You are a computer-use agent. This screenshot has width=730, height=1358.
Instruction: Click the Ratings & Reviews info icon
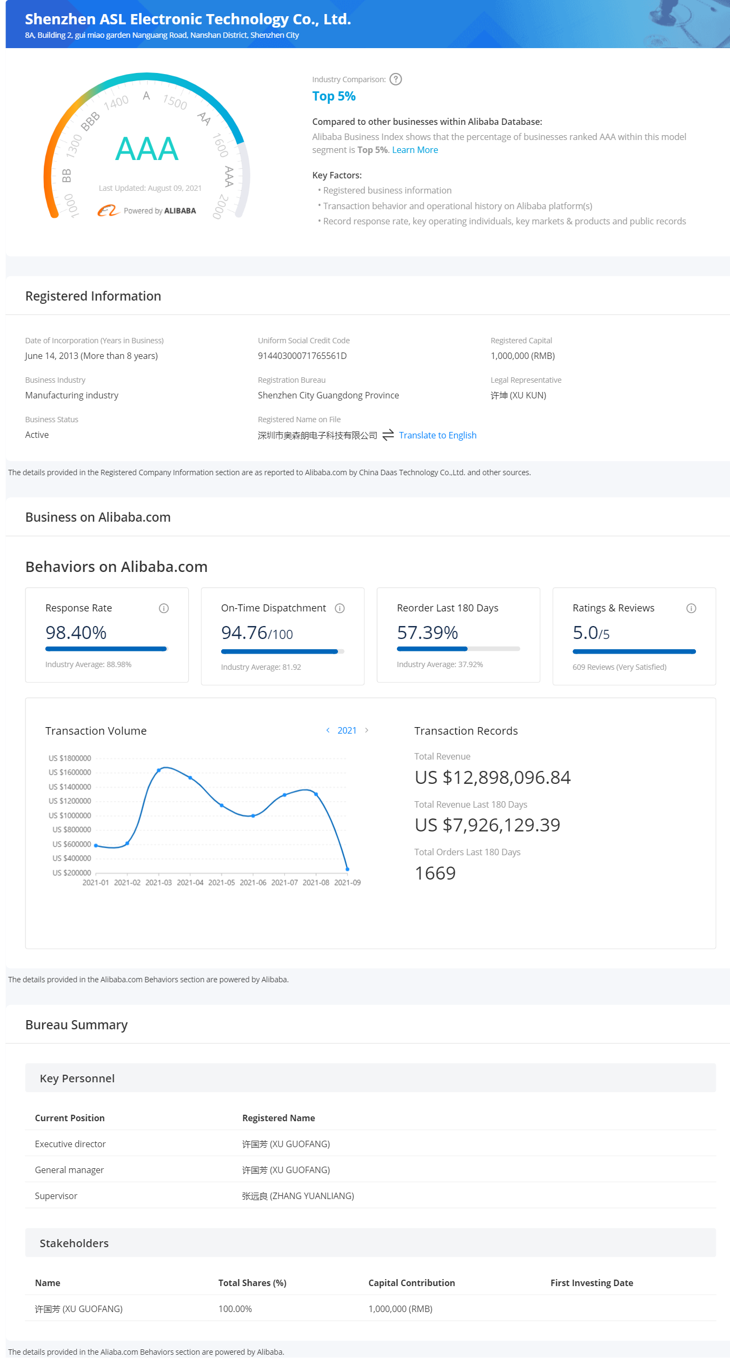(691, 608)
